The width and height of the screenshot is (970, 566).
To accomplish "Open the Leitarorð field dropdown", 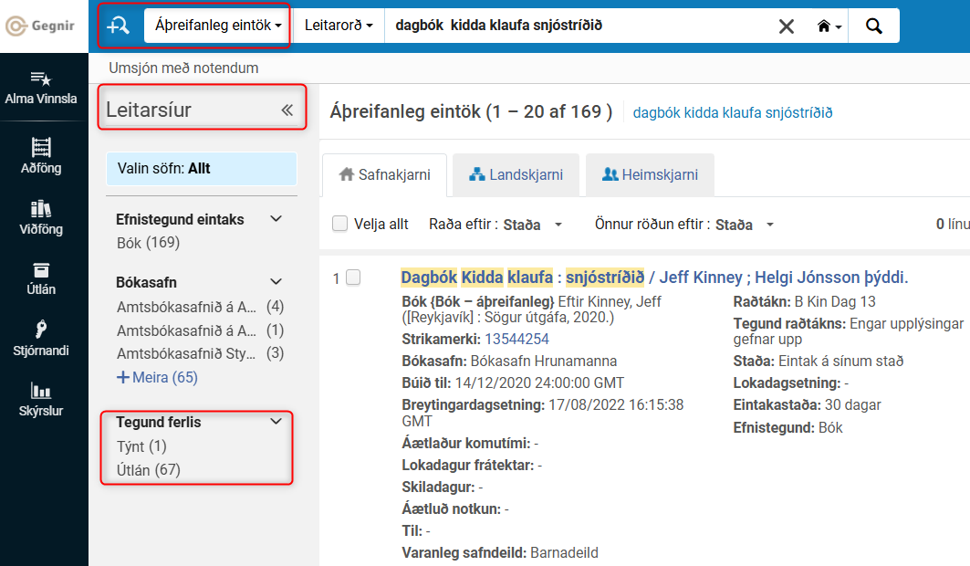I will tap(339, 26).
